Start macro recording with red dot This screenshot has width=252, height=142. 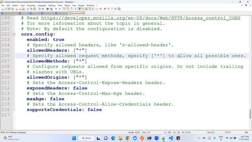(x=105, y=9)
